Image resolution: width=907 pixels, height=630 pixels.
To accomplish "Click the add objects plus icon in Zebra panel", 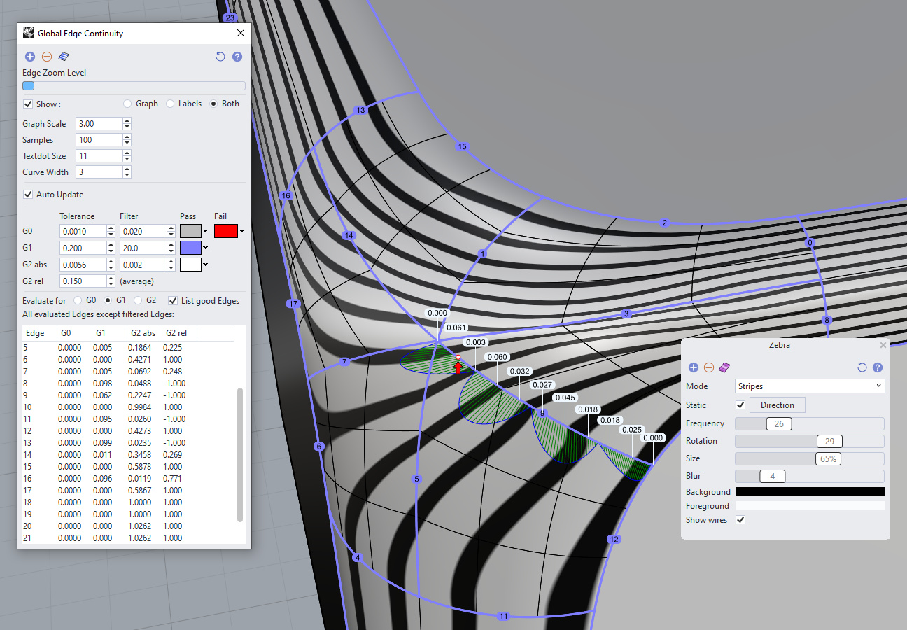I will pyautogui.click(x=694, y=367).
